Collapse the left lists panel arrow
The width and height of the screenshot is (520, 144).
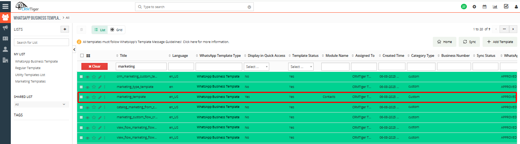74,50
